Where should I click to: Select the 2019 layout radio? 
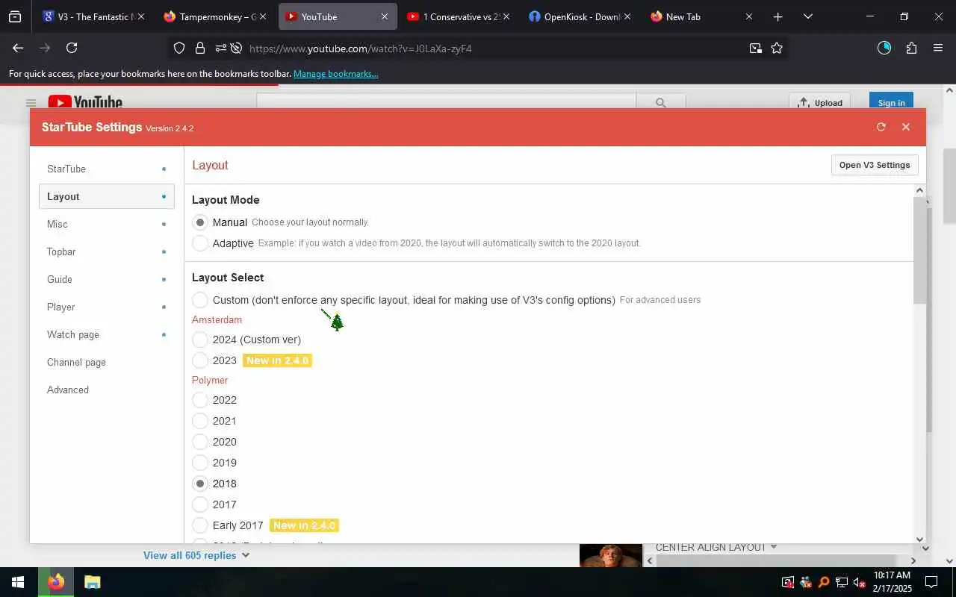click(x=200, y=463)
